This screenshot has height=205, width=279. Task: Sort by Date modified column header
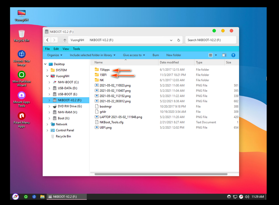tap(176, 62)
